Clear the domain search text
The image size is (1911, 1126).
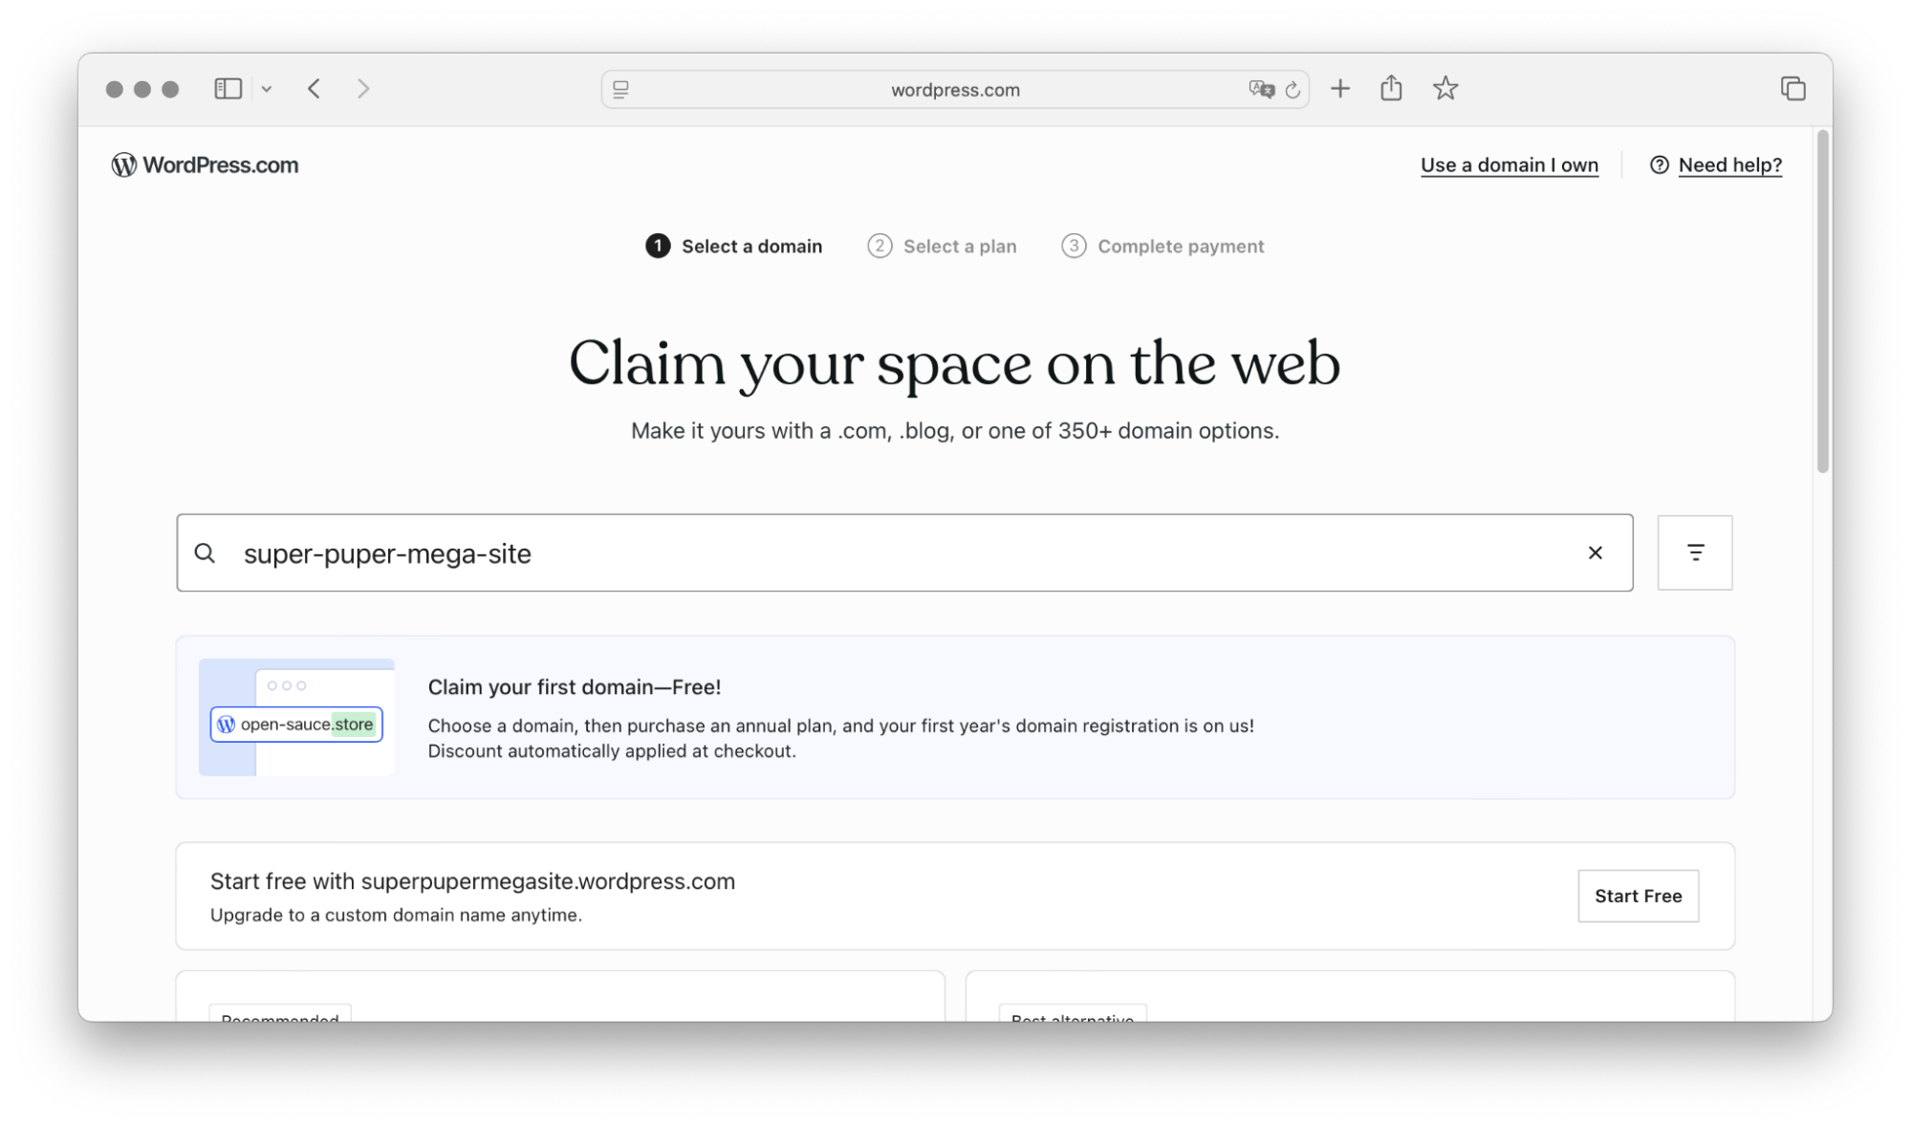click(1595, 552)
